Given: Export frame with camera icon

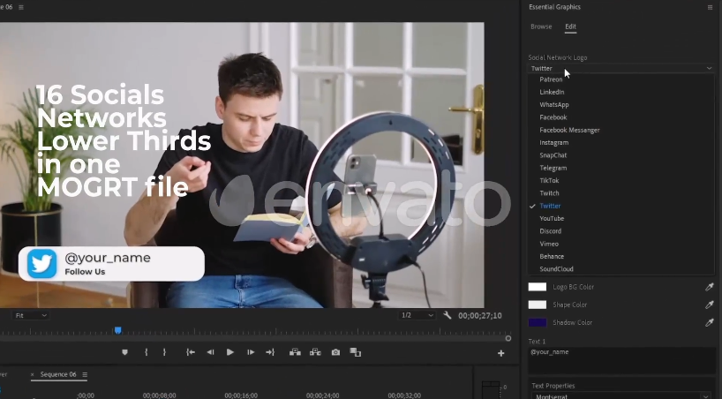Looking at the screenshot, I should tap(335, 352).
